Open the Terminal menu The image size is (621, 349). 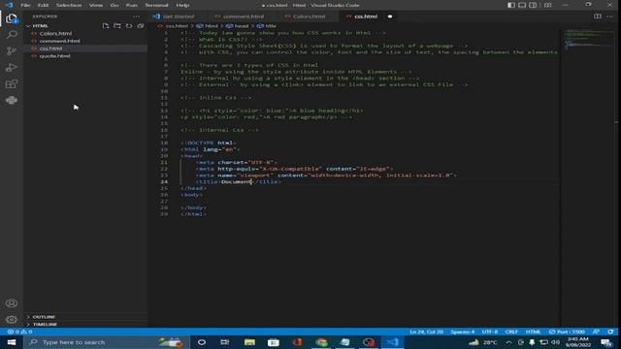point(156,5)
